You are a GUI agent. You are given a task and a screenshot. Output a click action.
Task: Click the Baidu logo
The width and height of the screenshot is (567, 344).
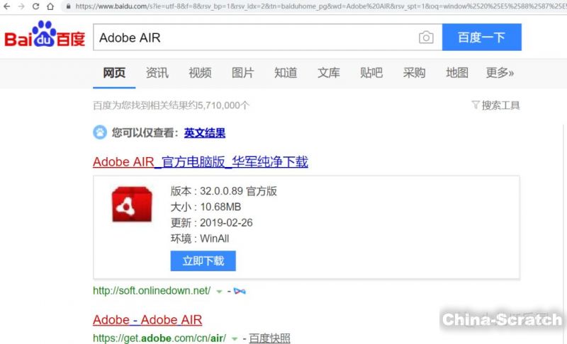(x=45, y=38)
